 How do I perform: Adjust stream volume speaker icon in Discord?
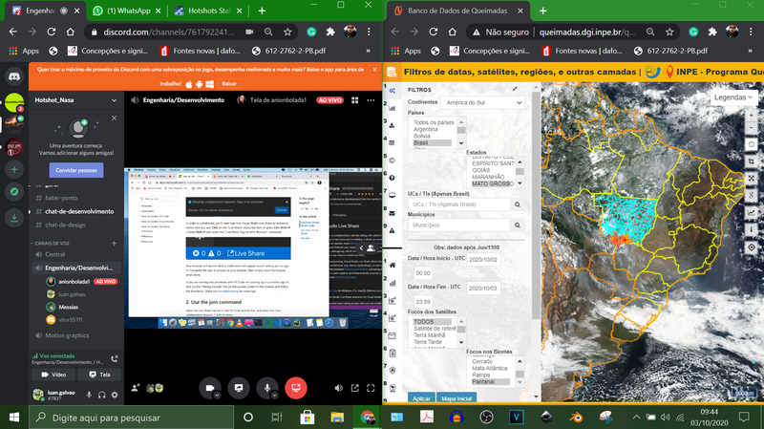point(339,388)
